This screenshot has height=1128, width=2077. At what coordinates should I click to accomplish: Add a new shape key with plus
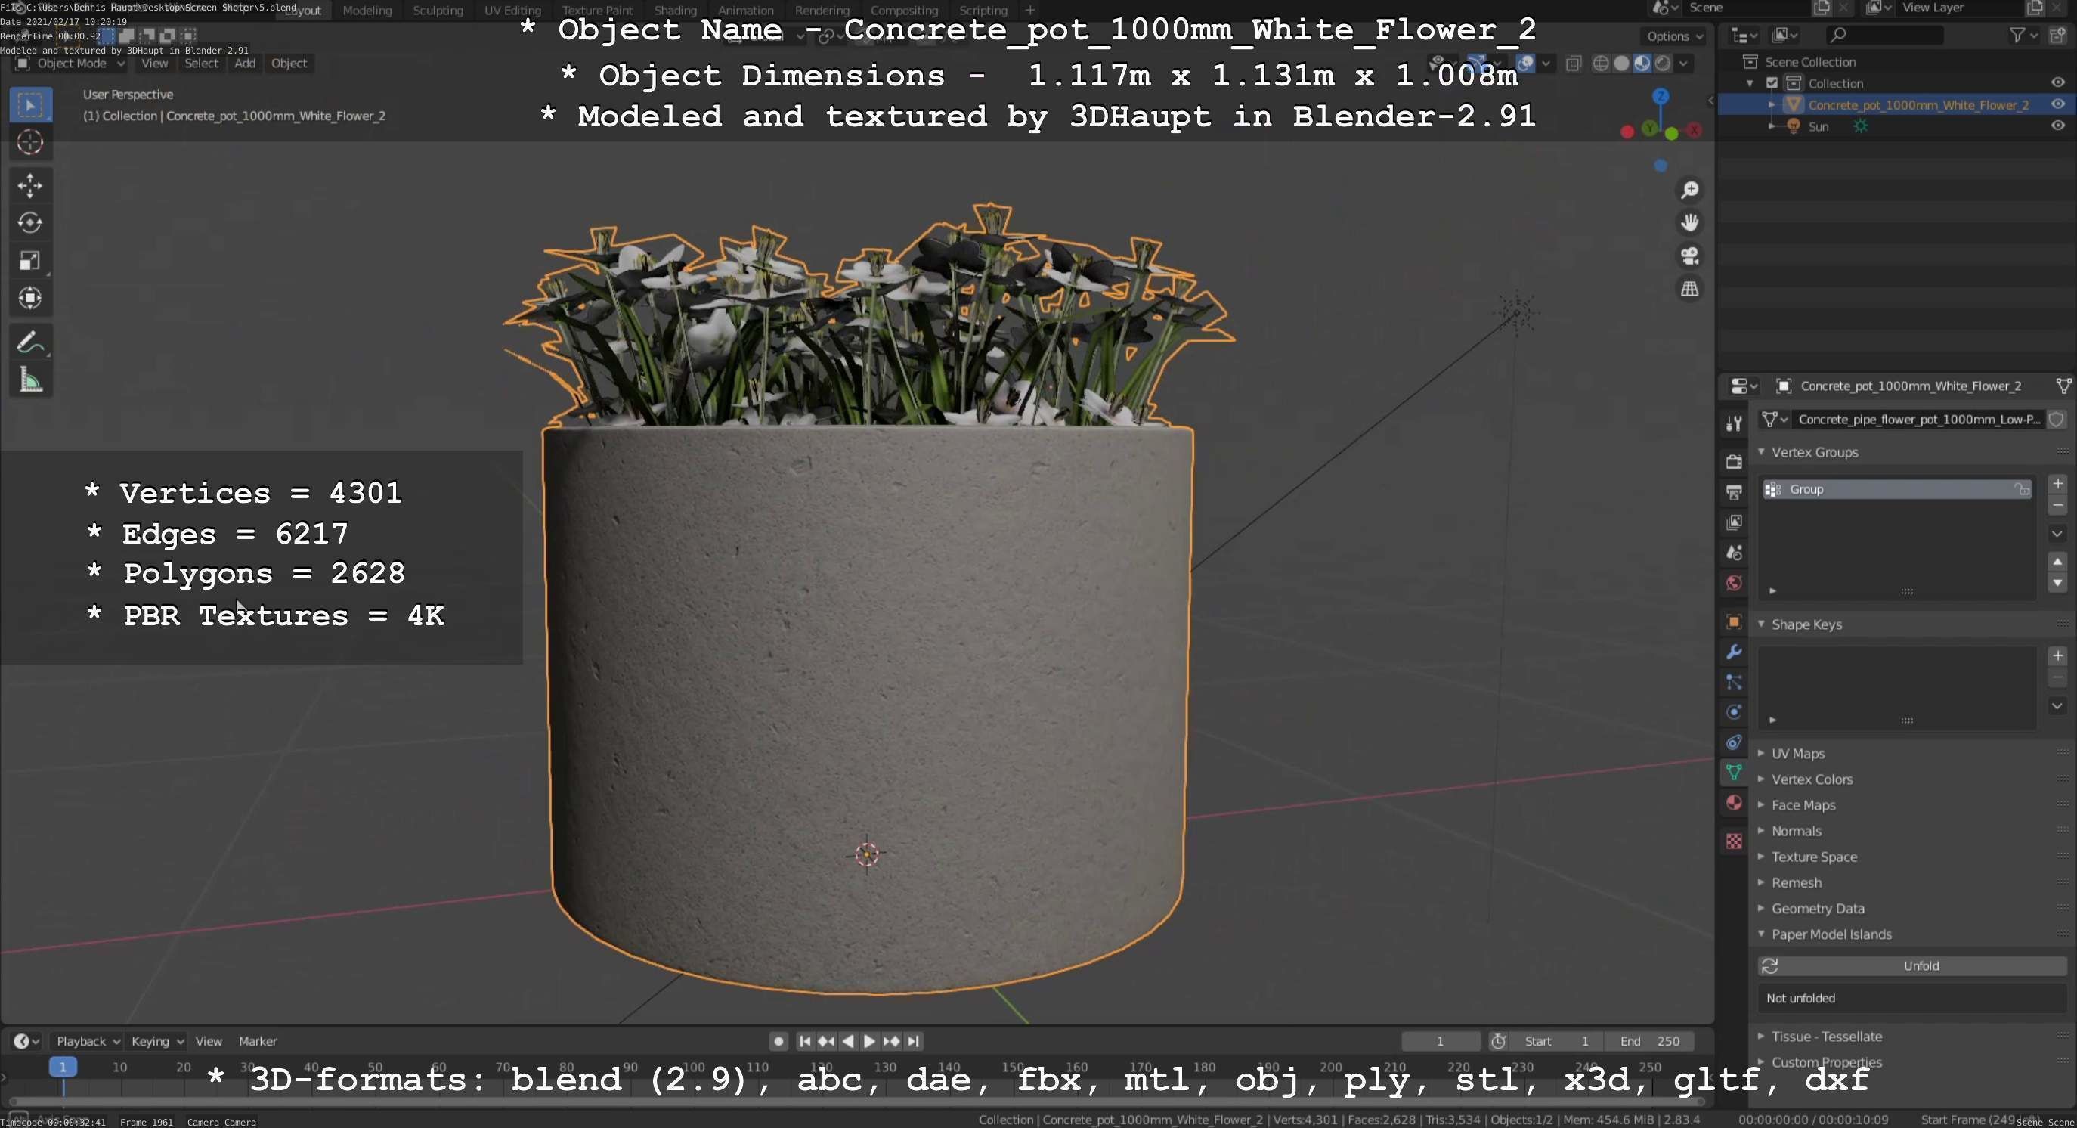click(2057, 655)
